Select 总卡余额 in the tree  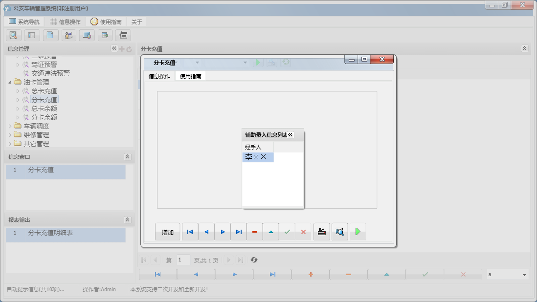pos(44,108)
